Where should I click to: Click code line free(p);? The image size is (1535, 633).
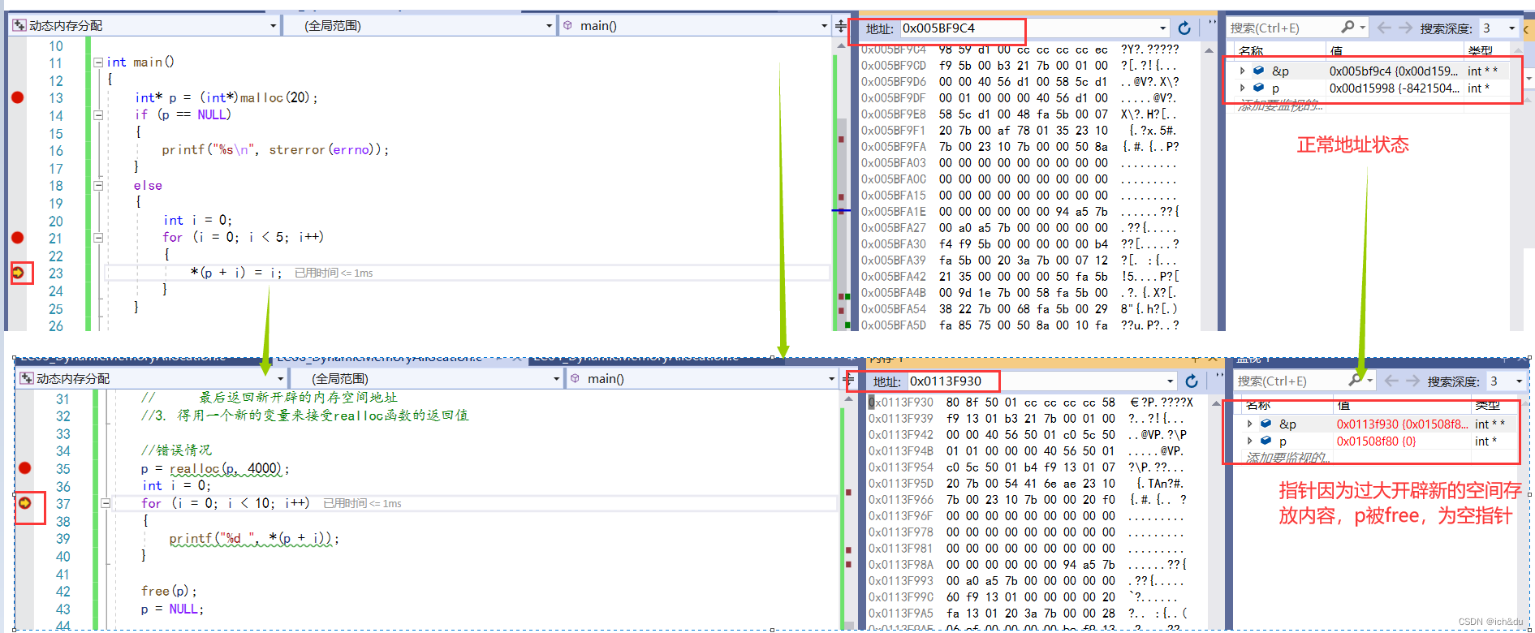click(x=169, y=591)
